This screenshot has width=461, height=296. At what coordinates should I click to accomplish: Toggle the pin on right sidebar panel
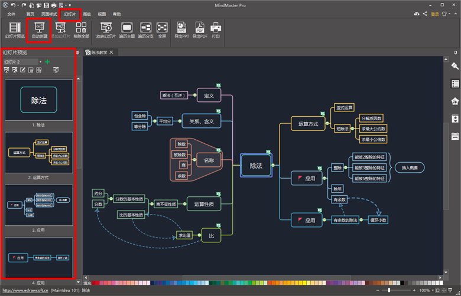click(x=456, y=52)
